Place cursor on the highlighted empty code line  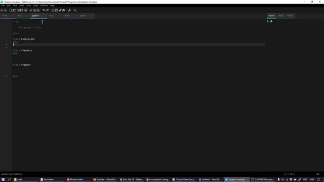139,44
